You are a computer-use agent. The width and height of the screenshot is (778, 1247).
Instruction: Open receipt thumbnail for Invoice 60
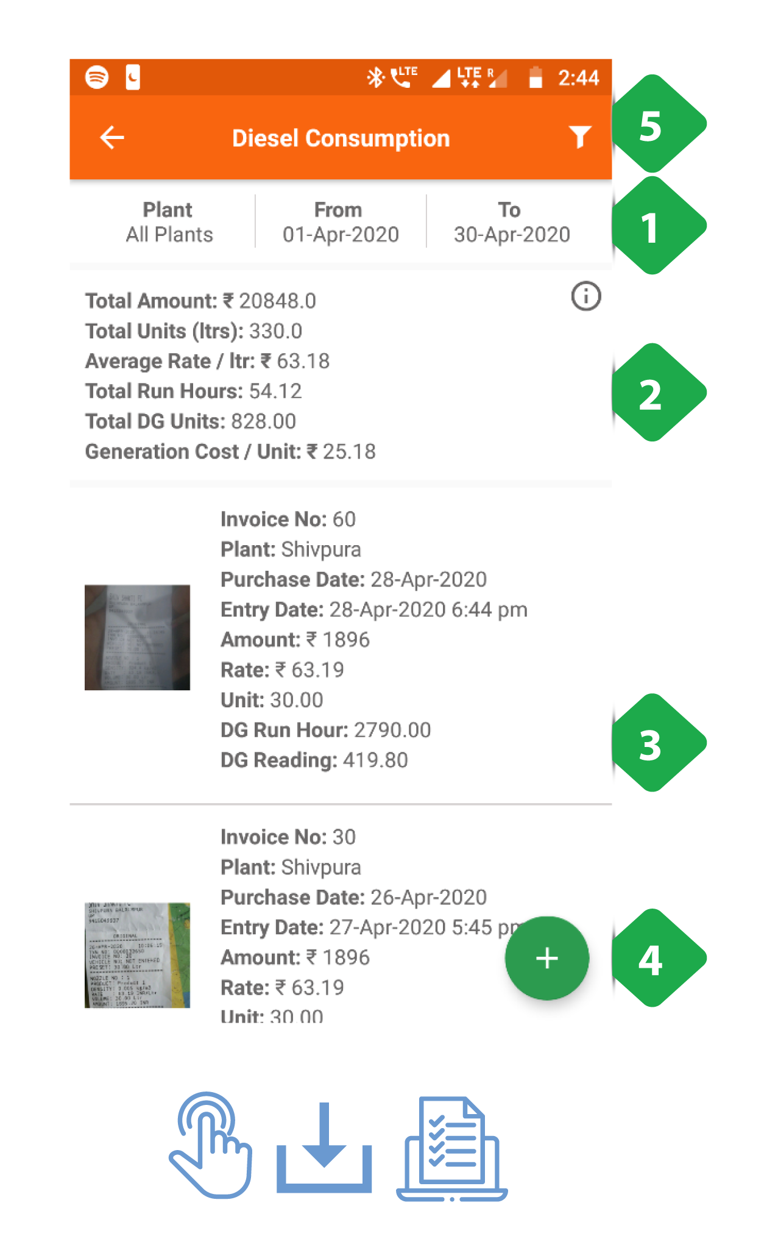click(137, 637)
